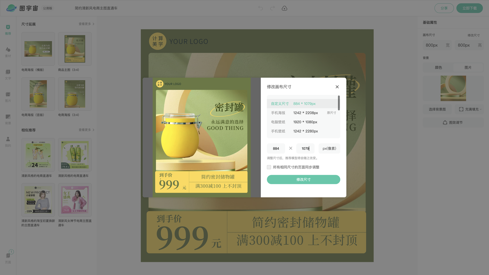489x275 pixels.
Task: Select the 电商海报（横版） thumbnail
Action: [x=38, y=49]
